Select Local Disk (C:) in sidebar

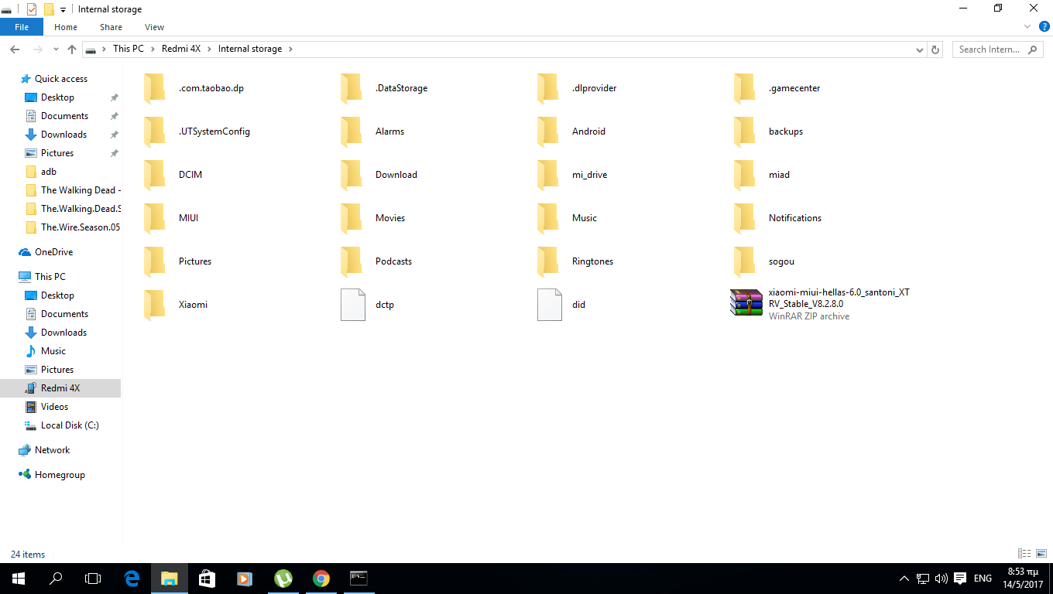click(70, 425)
